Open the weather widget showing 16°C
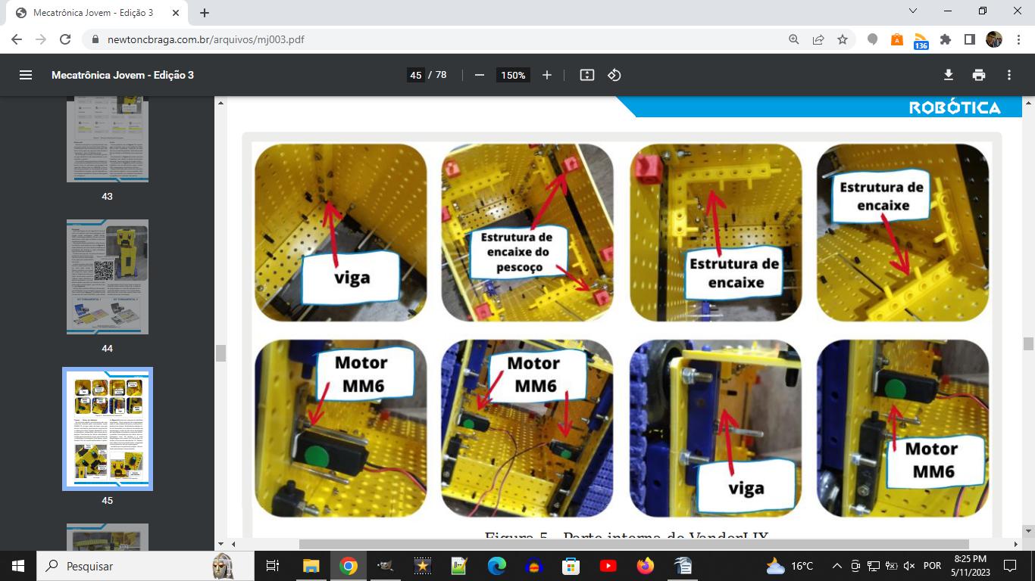Image resolution: width=1035 pixels, height=581 pixels. (x=790, y=566)
